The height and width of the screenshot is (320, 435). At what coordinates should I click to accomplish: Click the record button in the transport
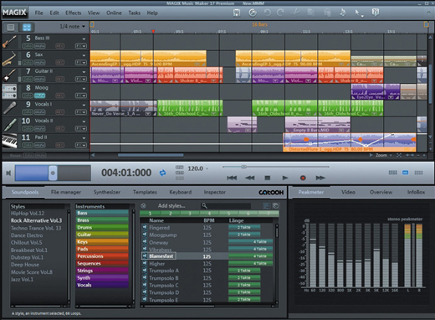coord(303,178)
